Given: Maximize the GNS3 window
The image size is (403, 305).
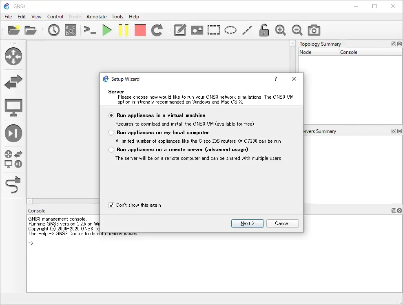Looking at the screenshot, I should pos(374,7).
